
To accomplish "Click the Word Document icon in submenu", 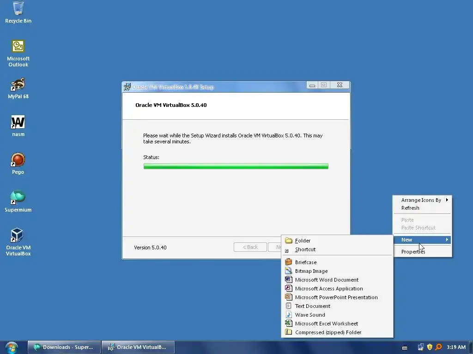I will click(289, 279).
